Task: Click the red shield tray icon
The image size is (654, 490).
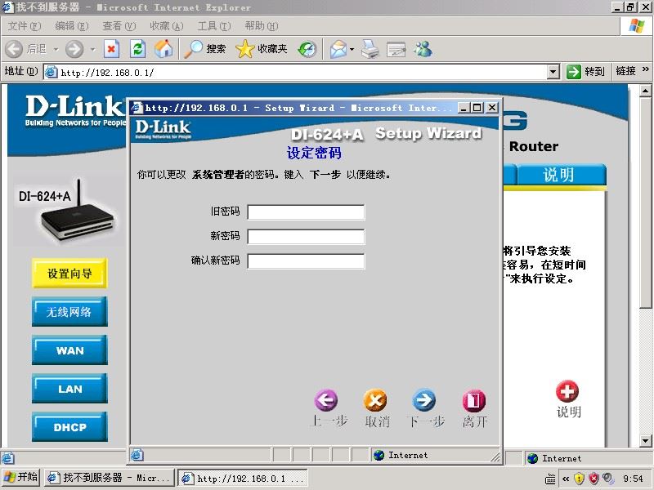Action: [x=594, y=479]
